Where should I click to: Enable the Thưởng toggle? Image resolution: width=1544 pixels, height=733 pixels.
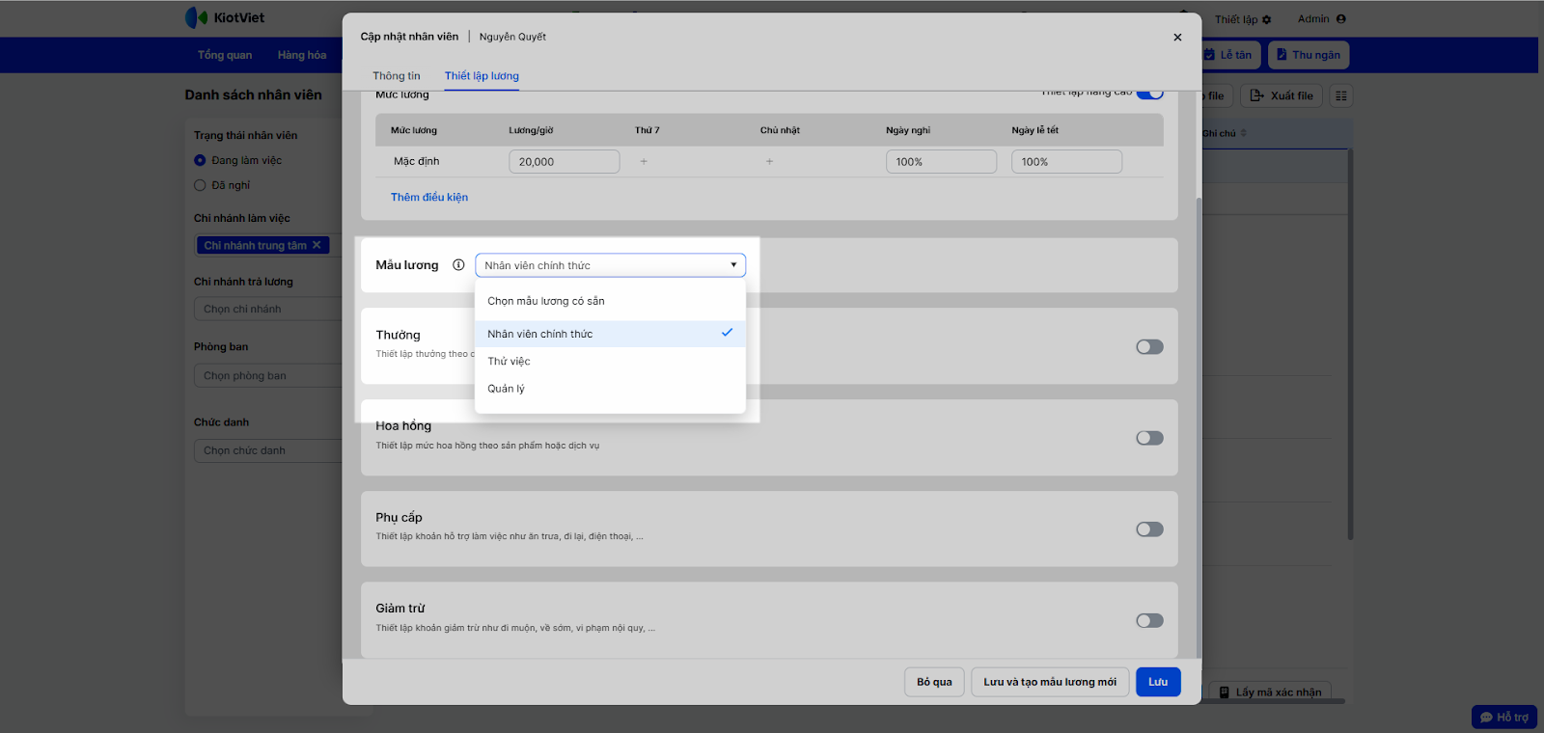(1149, 347)
